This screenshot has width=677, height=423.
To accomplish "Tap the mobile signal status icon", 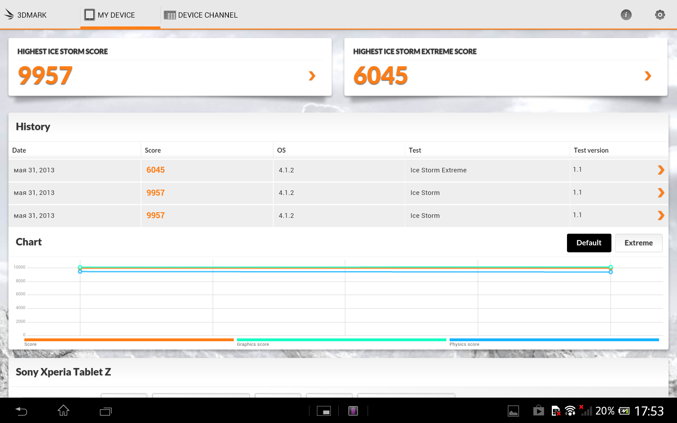I will (586, 410).
